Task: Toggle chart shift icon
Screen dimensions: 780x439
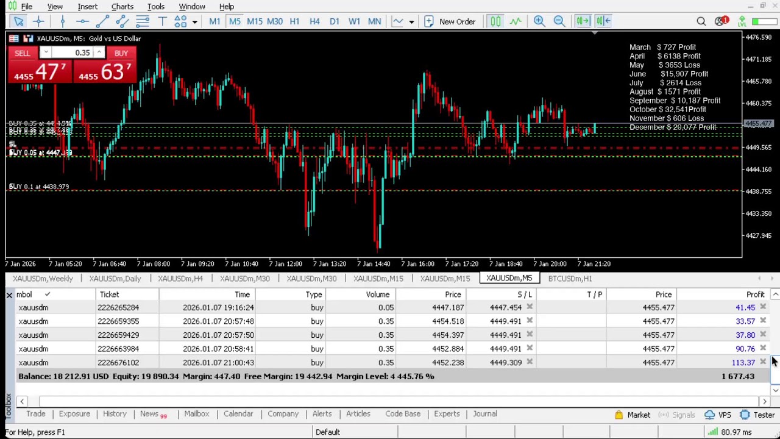Action: [603, 21]
